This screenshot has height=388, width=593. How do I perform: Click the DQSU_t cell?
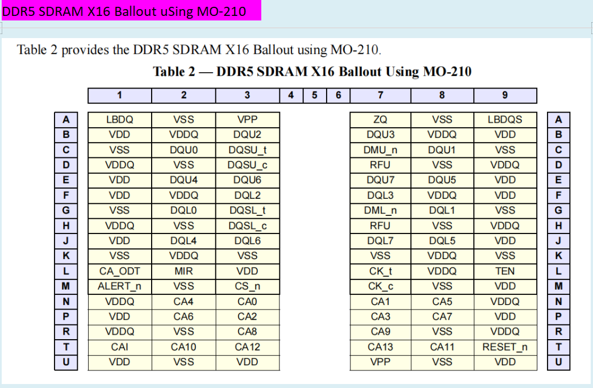point(248,149)
